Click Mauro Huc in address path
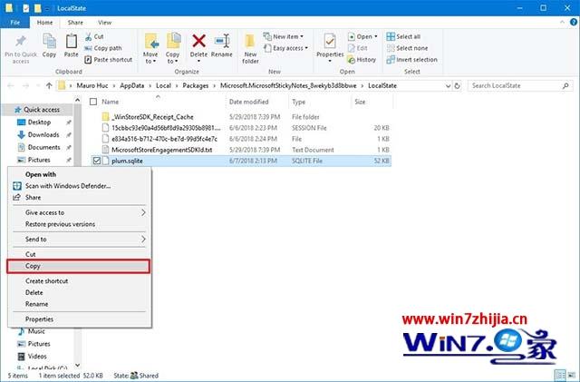 click(x=92, y=86)
